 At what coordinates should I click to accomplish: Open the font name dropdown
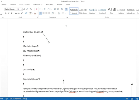point(16,9)
